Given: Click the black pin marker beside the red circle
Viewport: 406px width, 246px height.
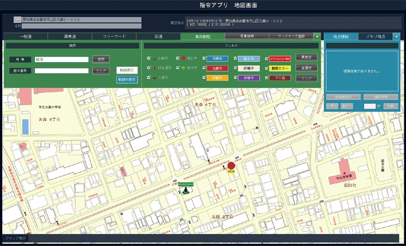Looking at the screenshot, I should pyautogui.click(x=224, y=167).
